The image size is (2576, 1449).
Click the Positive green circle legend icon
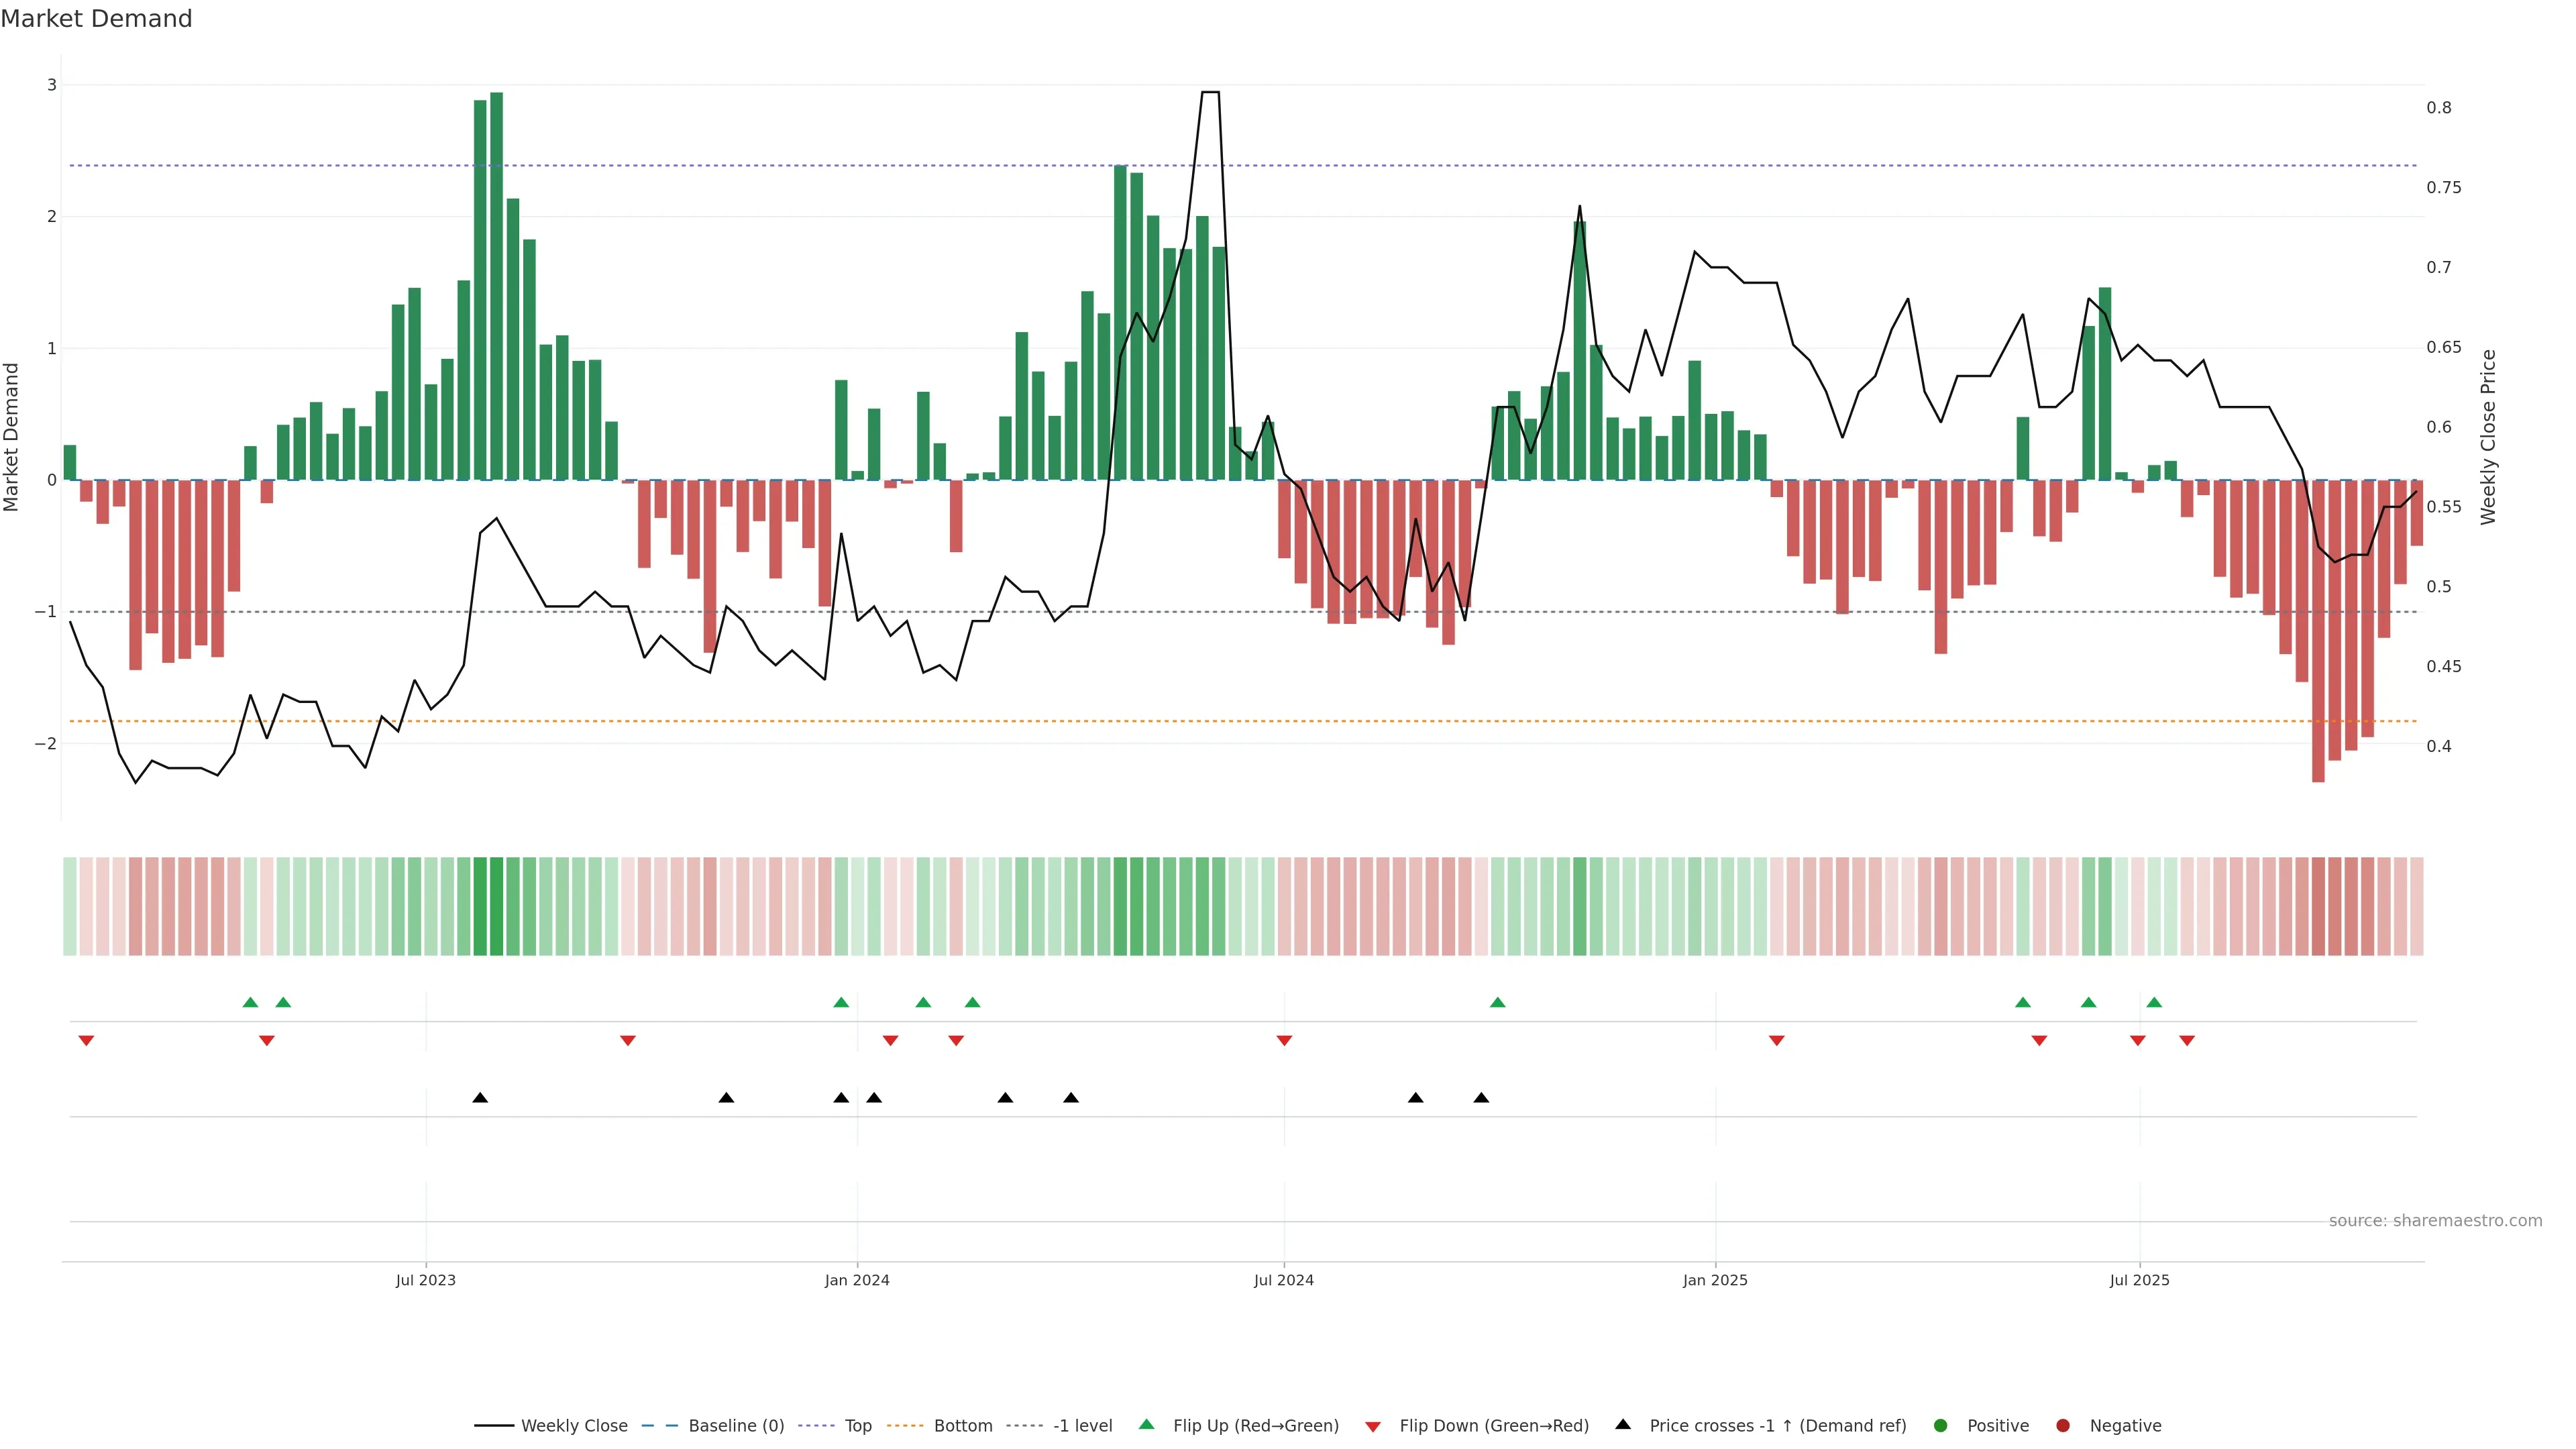[x=1941, y=1425]
